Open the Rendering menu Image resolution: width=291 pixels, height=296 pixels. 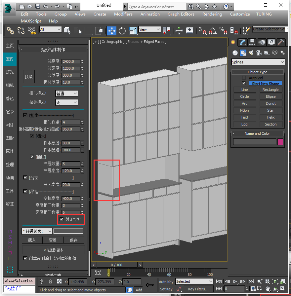pyautogui.click(x=212, y=14)
